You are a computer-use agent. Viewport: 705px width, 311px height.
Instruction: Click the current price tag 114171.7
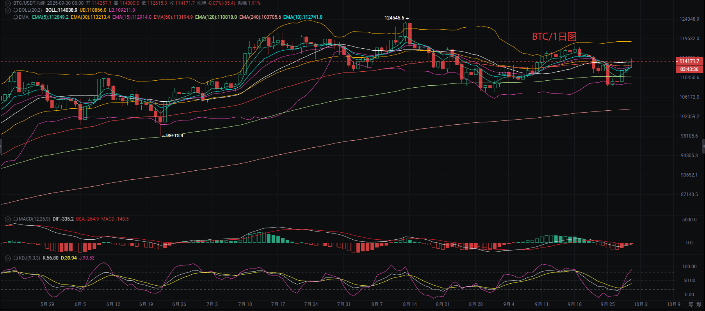coord(689,61)
